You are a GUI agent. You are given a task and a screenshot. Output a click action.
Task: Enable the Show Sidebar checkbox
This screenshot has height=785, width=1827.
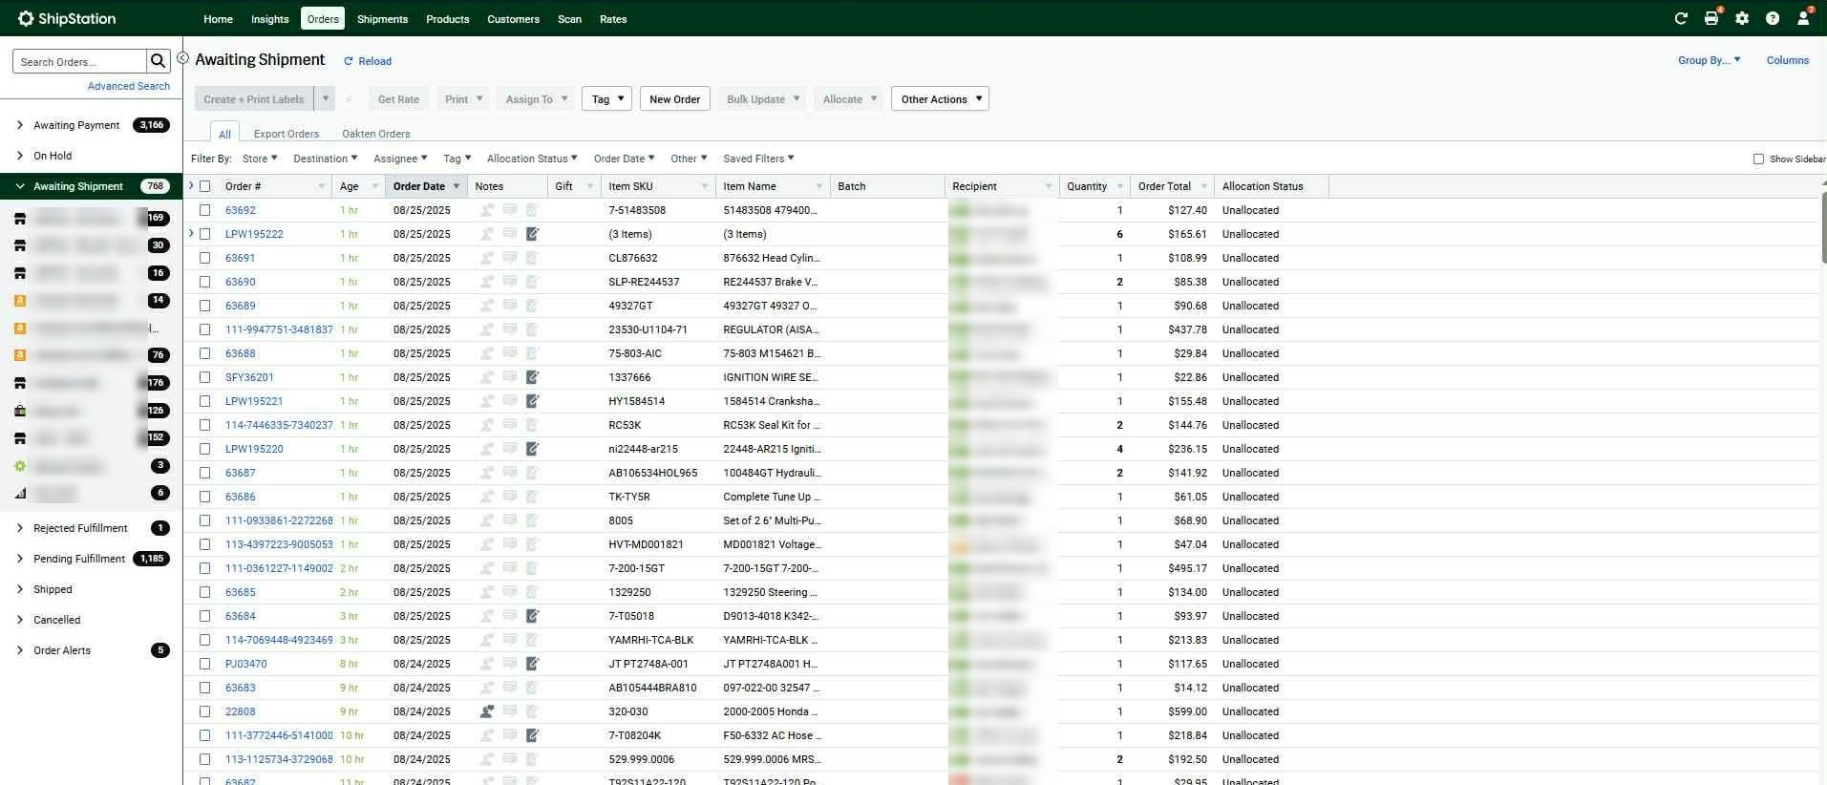(x=1758, y=159)
